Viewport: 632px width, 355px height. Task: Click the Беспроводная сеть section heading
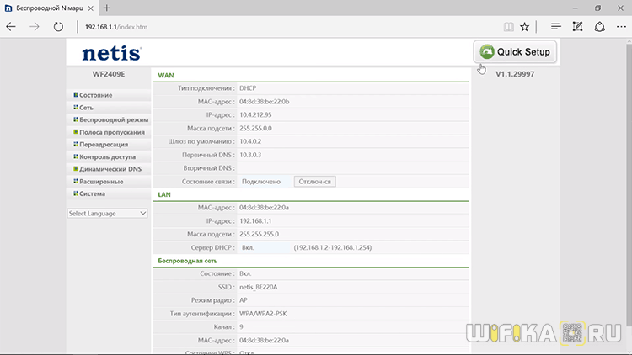187,261
